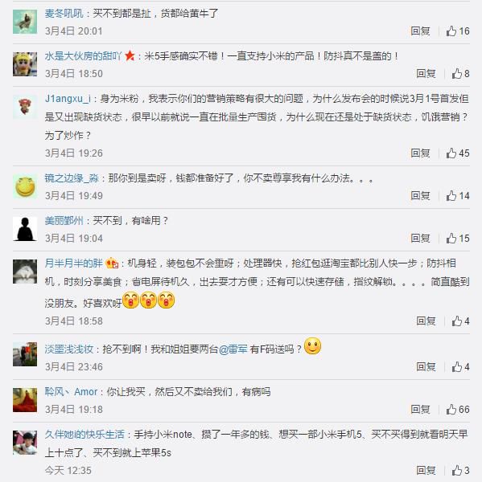
Task: Click the smiley avatar of 镜之边缘_淼
Action: [25, 186]
